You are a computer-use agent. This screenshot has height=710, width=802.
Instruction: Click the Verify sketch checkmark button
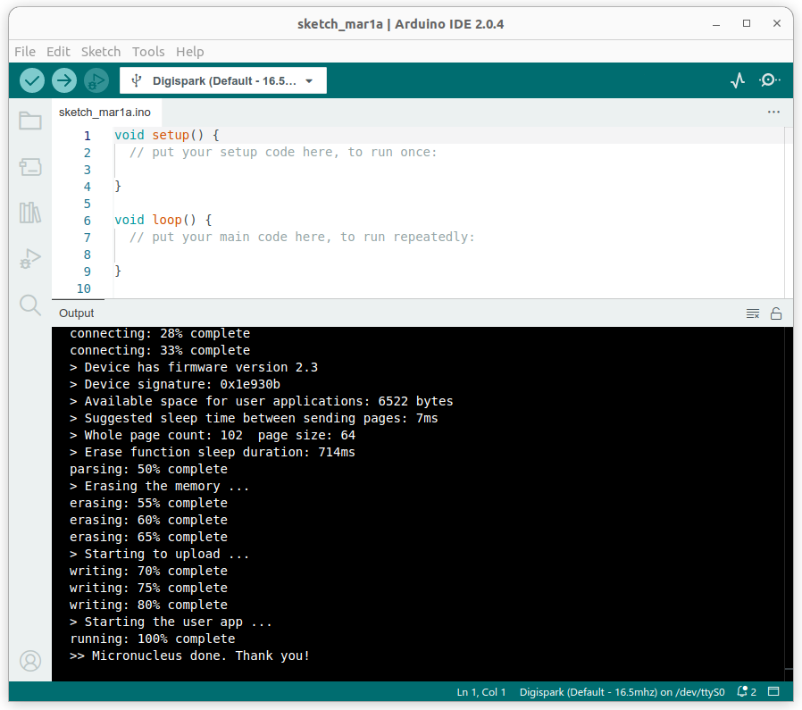click(32, 80)
